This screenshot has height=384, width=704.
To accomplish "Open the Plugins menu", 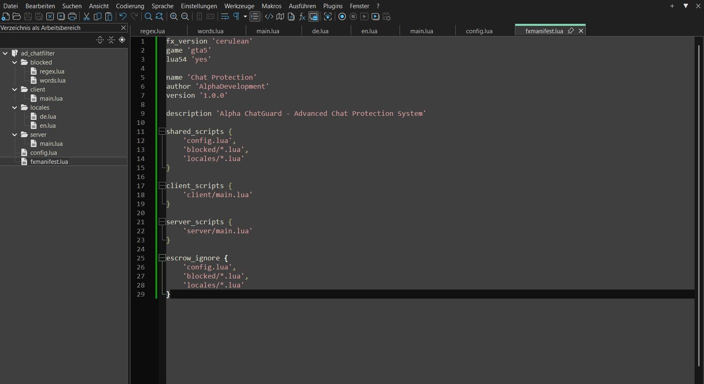I will pos(333,6).
